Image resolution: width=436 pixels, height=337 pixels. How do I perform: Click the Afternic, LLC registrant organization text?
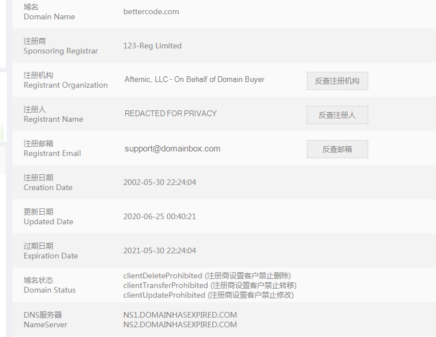point(194,80)
